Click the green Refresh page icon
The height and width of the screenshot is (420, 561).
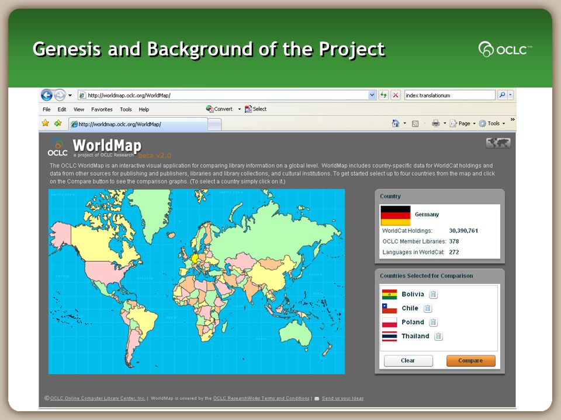pos(383,95)
